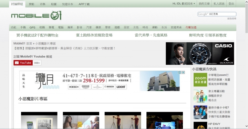This screenshot has height=129, width=248.
Task: Open the 生活 category menu
Action: [164, 27]
